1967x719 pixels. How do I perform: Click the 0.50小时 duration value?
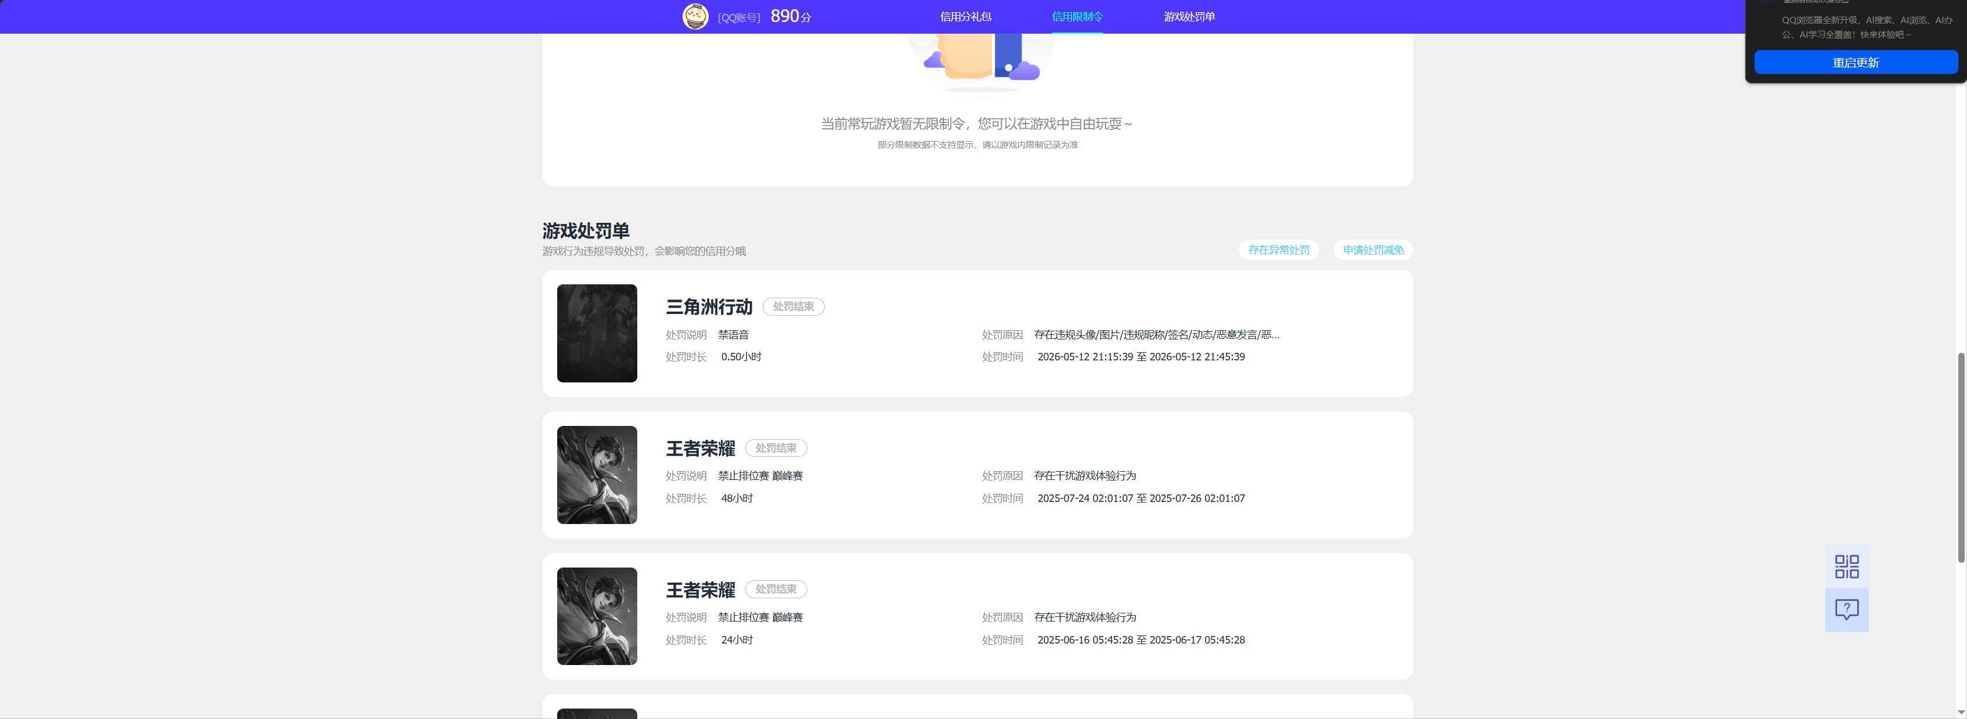click(741, 356)
